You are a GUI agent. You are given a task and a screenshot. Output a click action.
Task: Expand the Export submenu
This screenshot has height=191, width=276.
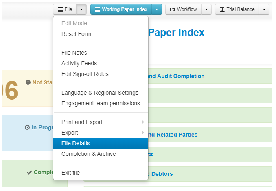pos(70,133)
